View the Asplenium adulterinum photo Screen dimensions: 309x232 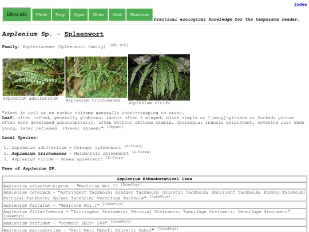(x=34, y=77)
